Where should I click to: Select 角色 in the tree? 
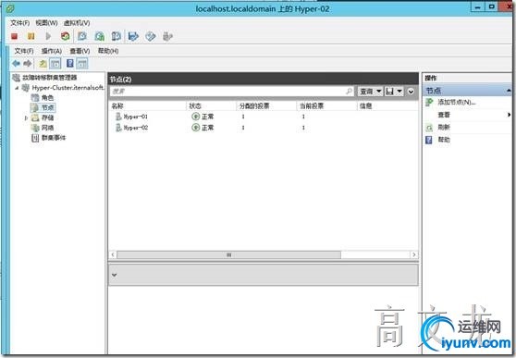click(x=47, y=98)
